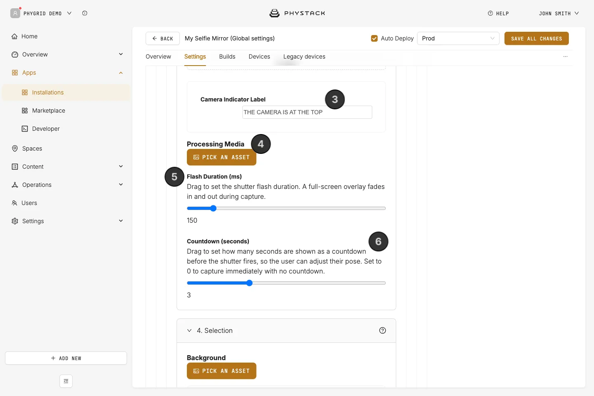Viewport: 594px width, 396px height.
Task: Switch to the Overview tab
Action: 158,57
